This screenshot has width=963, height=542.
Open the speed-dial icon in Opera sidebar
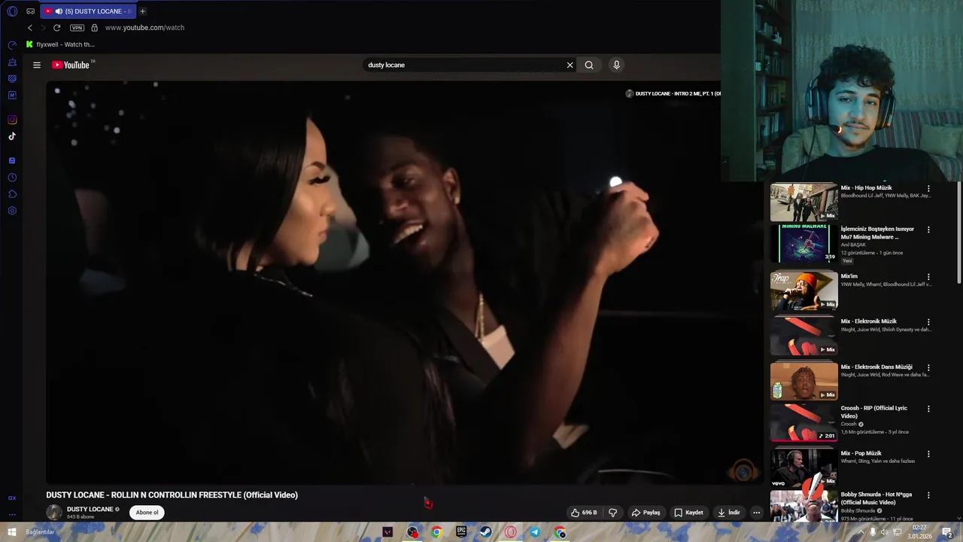tap(12, 46)
